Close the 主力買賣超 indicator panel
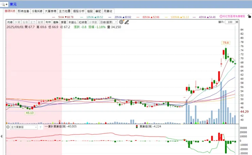This screenshot has width=252, height=155. (8, 127)
